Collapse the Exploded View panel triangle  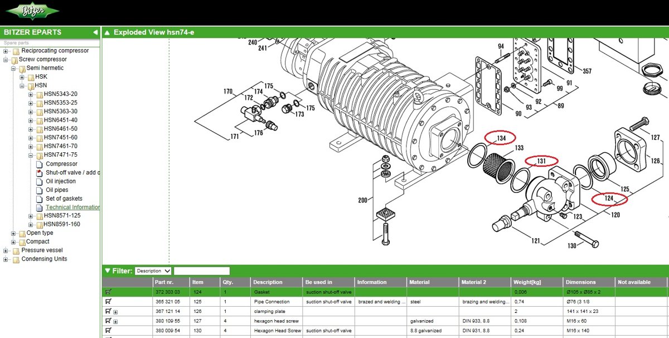pos(107,32)
